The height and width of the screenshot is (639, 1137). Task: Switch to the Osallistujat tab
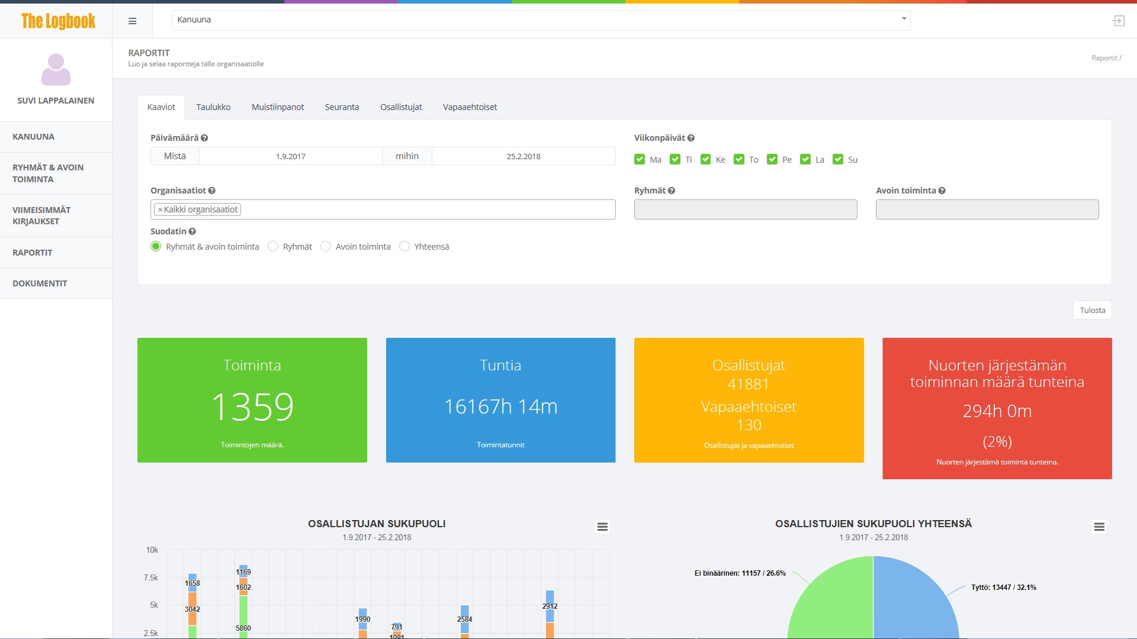pyautogui.click(x=401, y=107)
